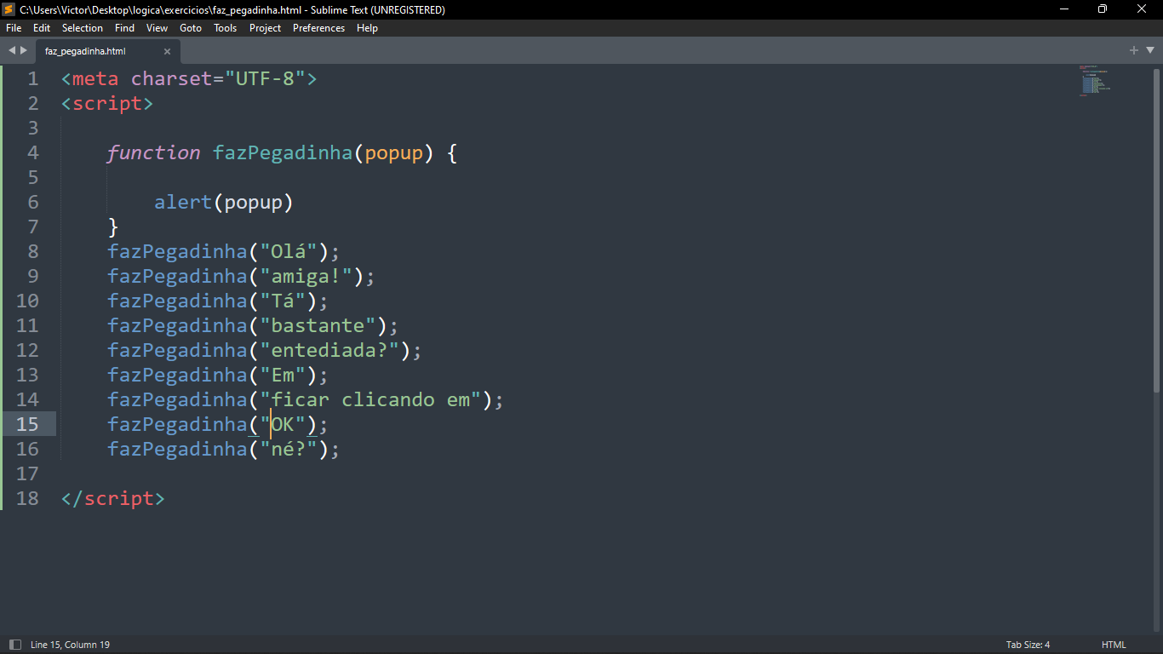
Task: Click the Sublime Text app icon in title bar
Action: point(9,9)
